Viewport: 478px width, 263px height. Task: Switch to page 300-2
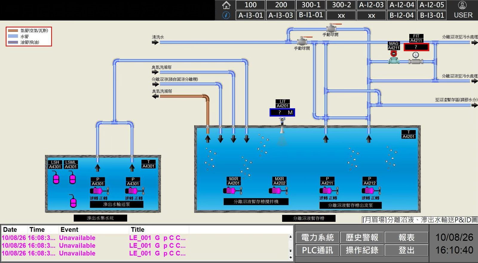pyautogui.click(x=341, y=5)
